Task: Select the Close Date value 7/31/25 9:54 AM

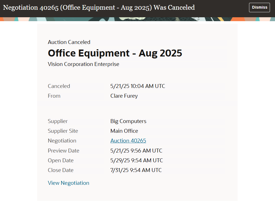Action: [x=136, y=170]
